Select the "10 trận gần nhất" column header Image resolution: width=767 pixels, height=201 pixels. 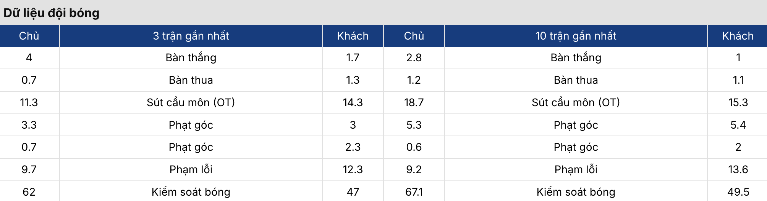point(576,36)
